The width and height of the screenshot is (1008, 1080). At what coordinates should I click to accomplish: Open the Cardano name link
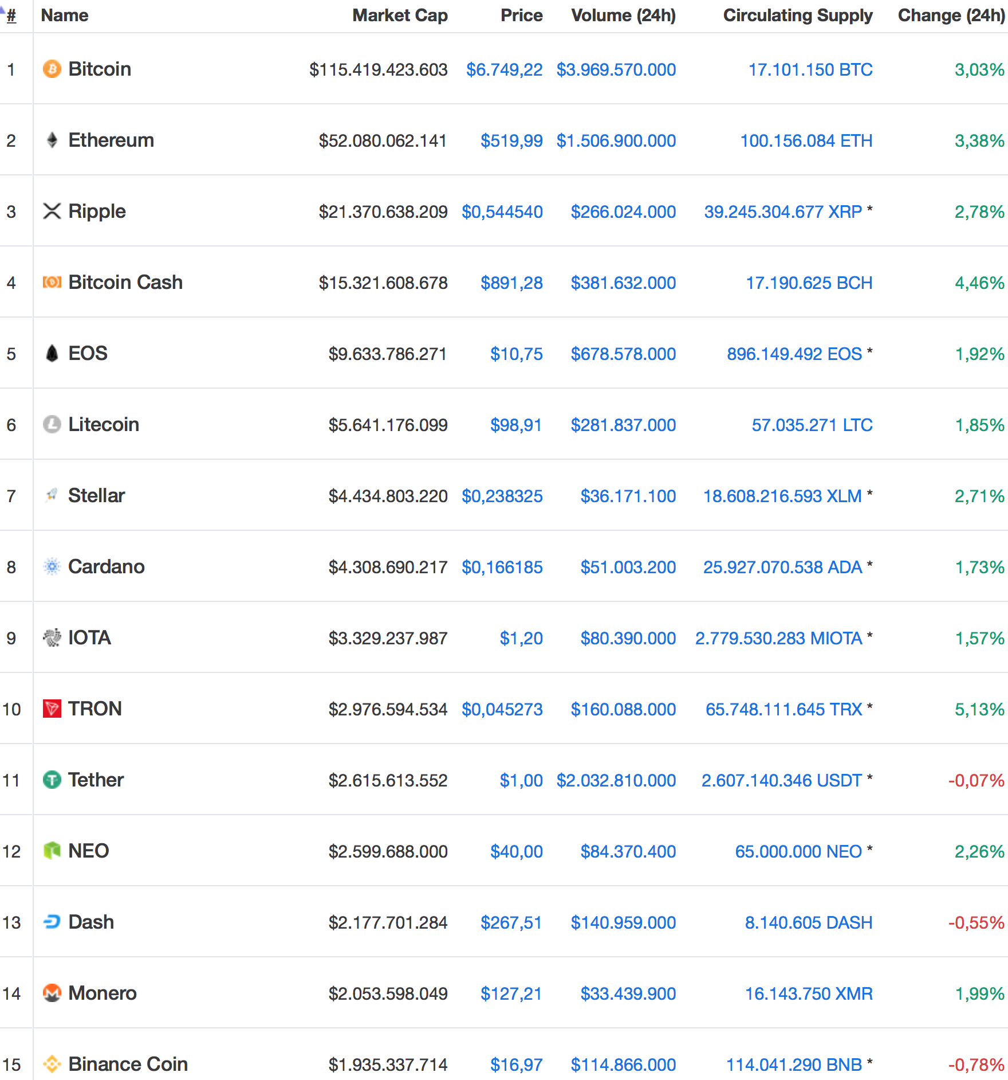107,567
